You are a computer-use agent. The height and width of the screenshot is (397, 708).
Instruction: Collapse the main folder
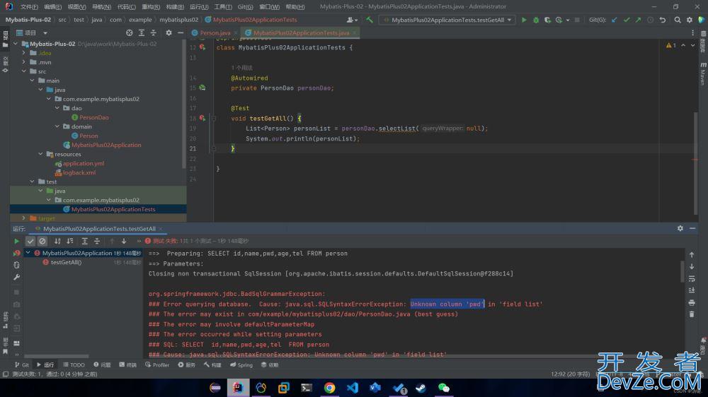tap(33, 81)
